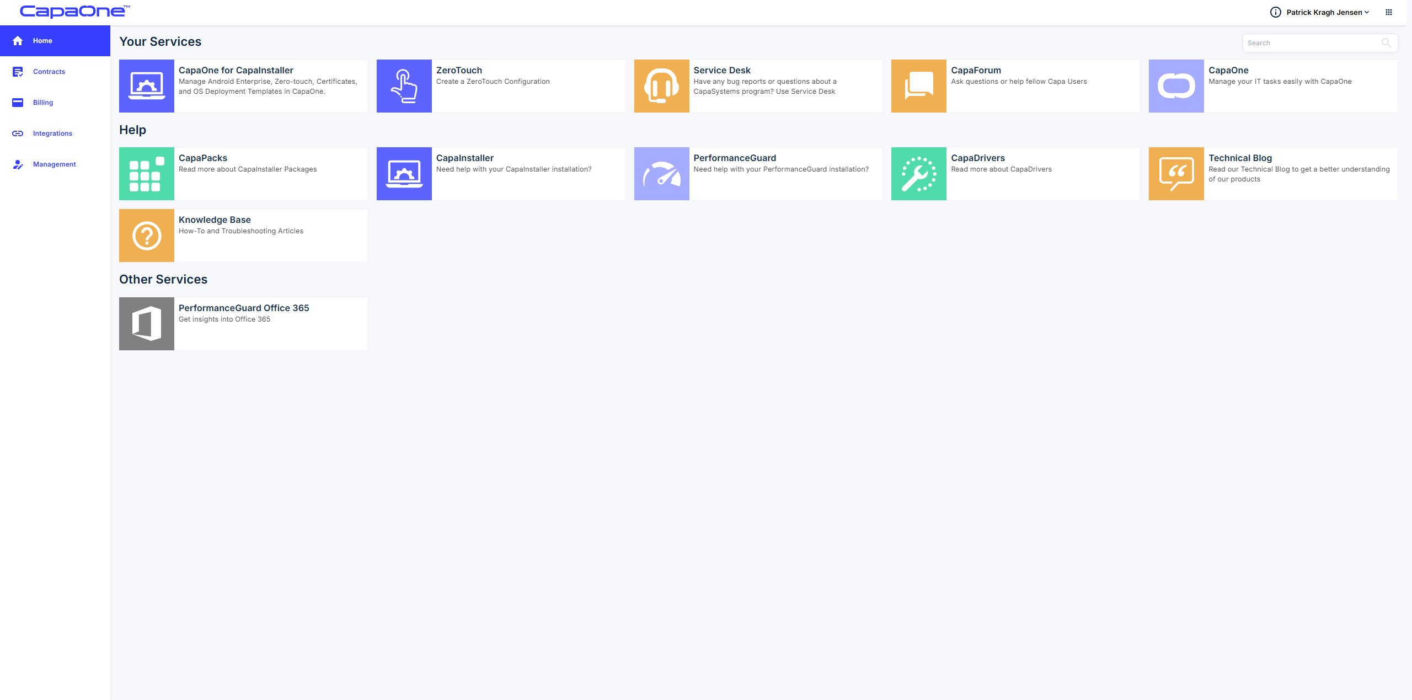
Task: Open the PerformanceGuard Office 365 icon
Action: point(147,324)
